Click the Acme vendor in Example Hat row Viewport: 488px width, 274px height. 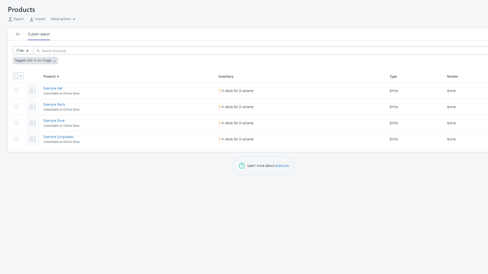click(x=451, y=91)
